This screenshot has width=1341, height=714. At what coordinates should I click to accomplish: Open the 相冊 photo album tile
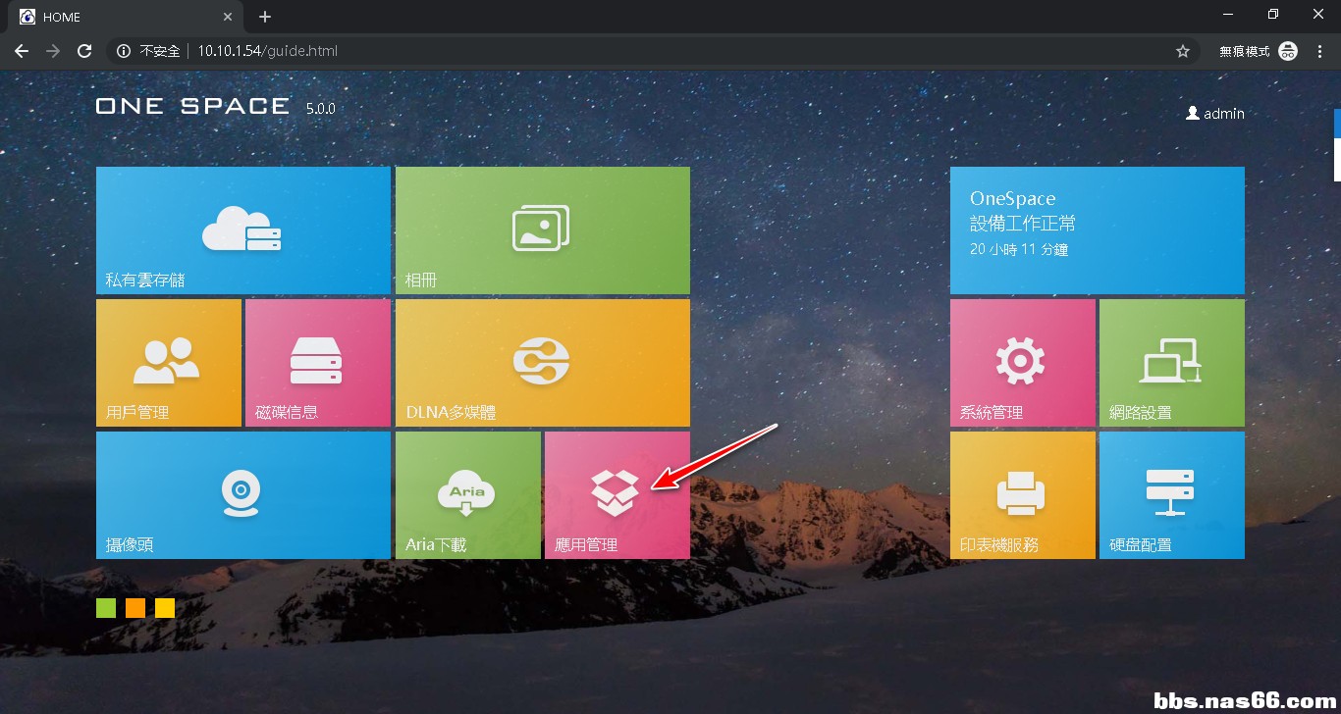(542, 230)
